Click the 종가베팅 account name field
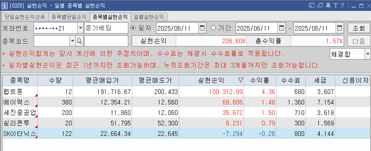Image resolution: width=371 pixels, height=151 pixels. (x=106, y=28)
